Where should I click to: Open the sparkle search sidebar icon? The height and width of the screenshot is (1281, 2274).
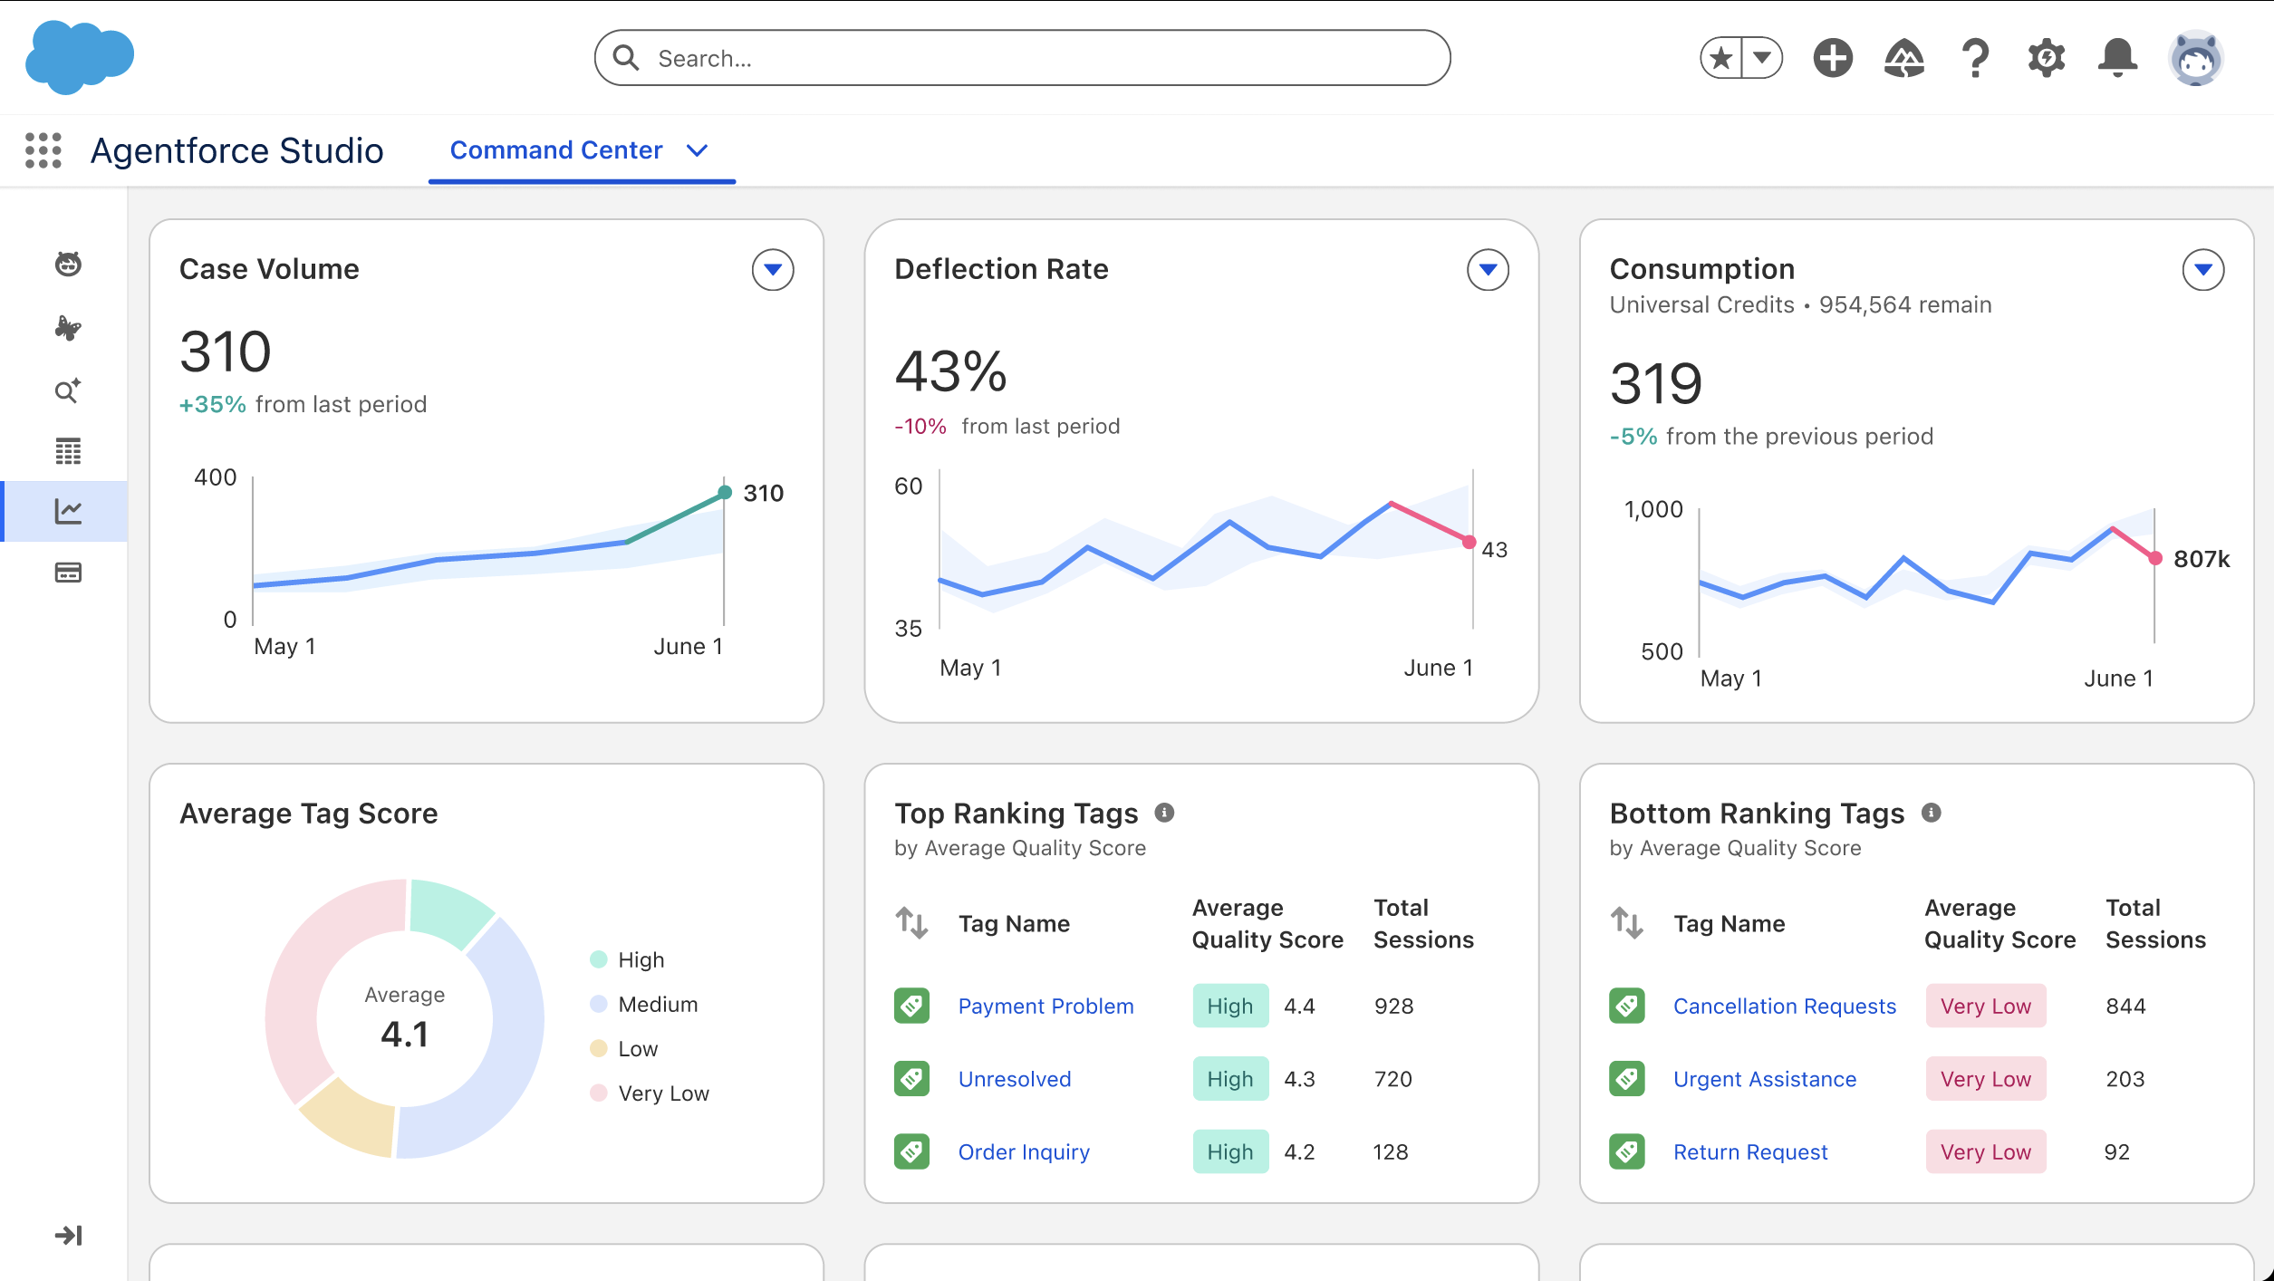[68, 390]
